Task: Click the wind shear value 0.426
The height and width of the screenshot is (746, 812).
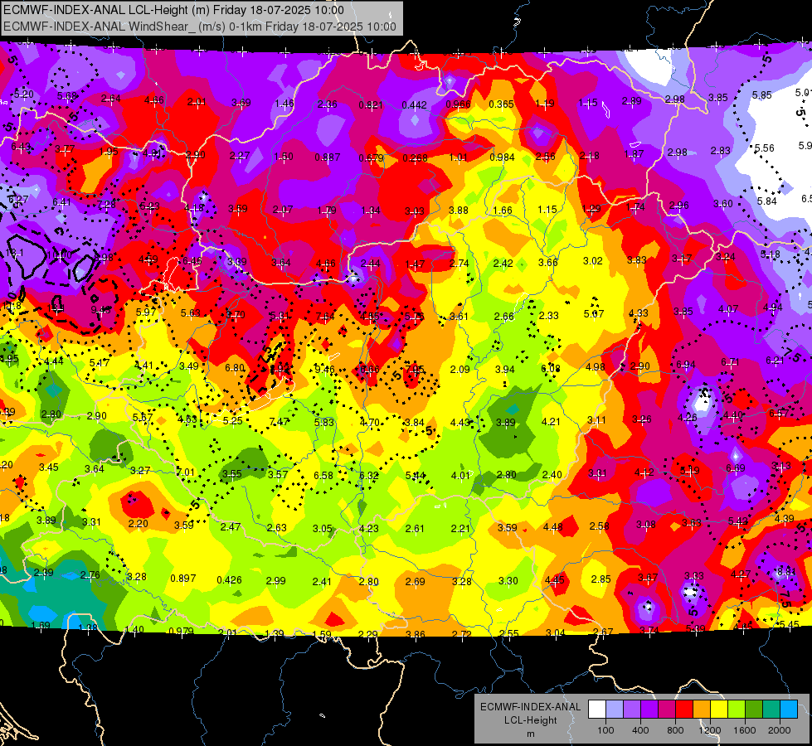Action: pyautogui.click(x=229, y=579)
